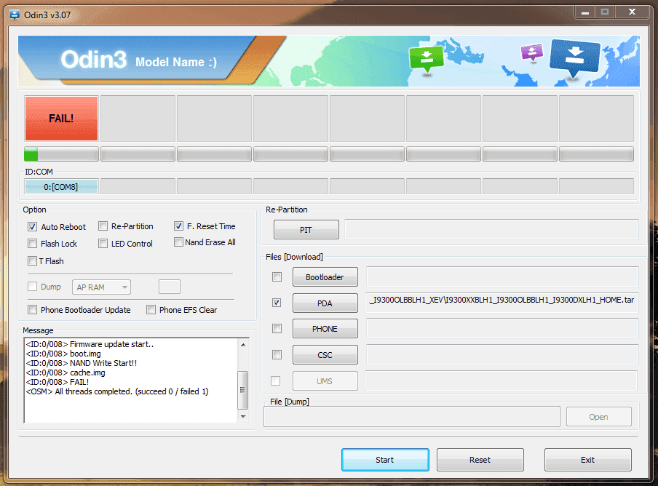Click the PIT button
658x486 pixels.
pos(306,230)
